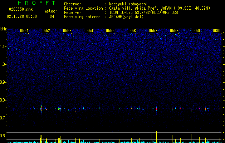Click the Observer field label
This screenshot has height=143, width=225.
click(x=73, y=4)
